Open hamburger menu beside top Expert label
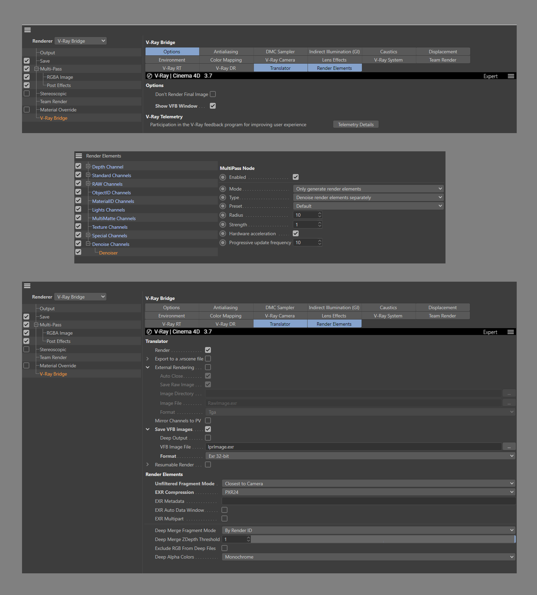 coord(511,76)
